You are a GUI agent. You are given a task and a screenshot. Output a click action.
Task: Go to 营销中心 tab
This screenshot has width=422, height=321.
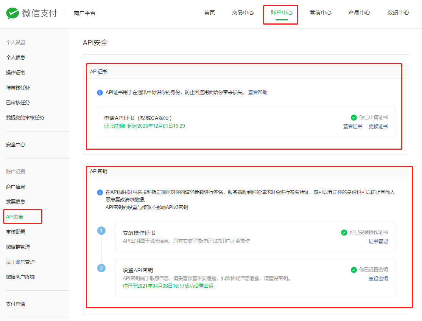321,12
